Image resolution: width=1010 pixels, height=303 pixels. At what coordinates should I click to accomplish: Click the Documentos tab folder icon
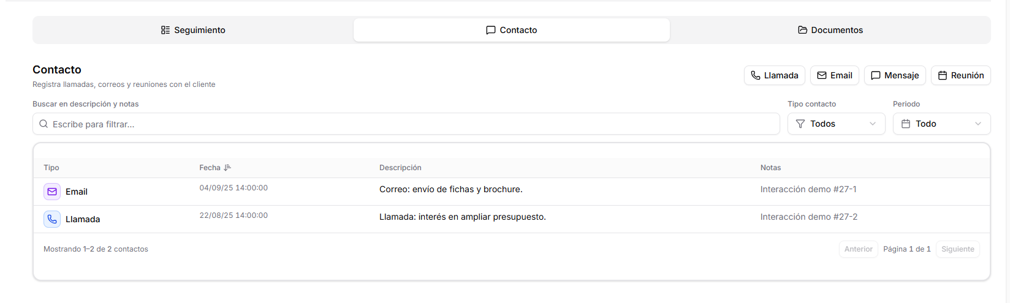(x=802, y=30)
